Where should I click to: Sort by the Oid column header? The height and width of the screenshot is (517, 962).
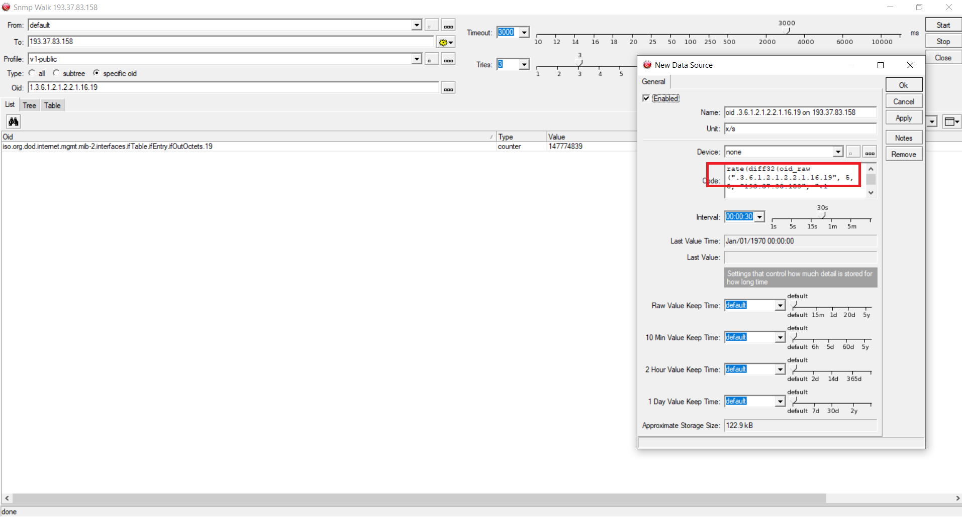248,137
